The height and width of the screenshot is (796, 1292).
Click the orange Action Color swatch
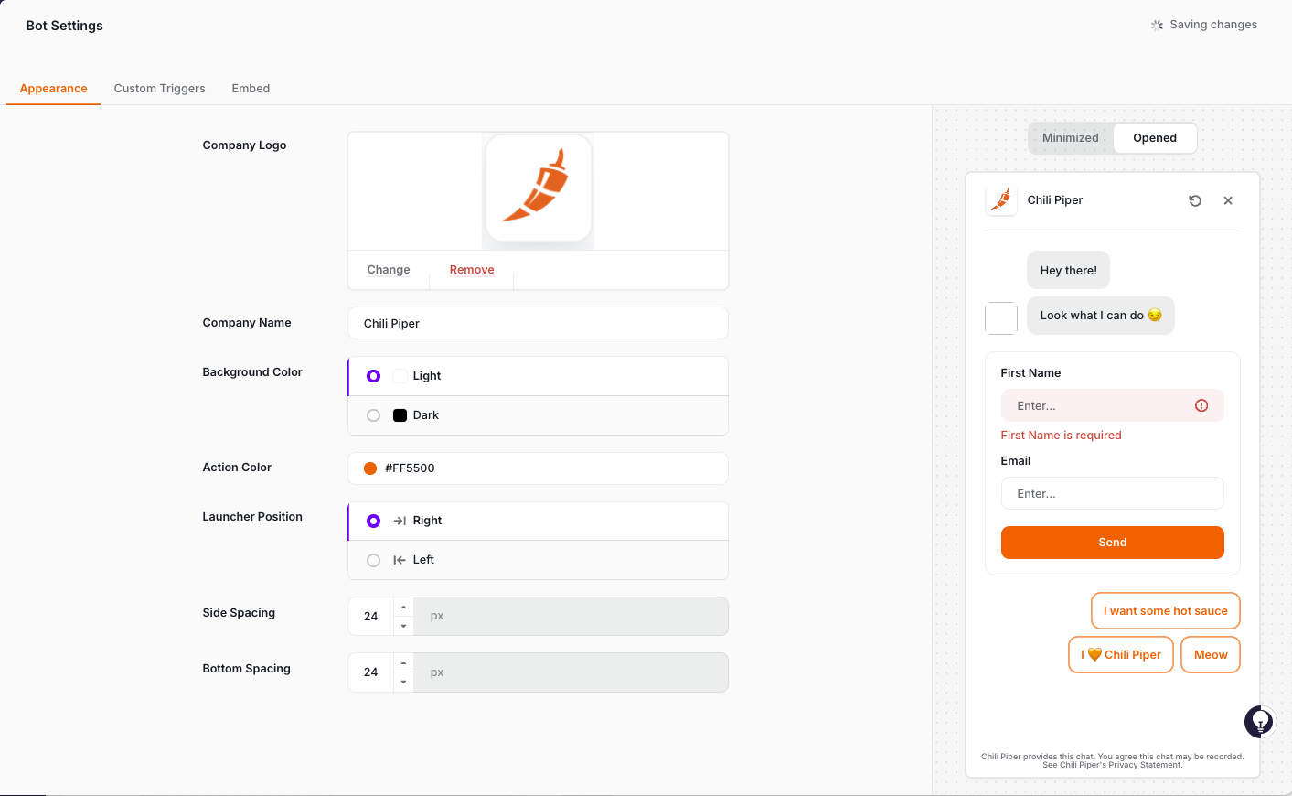coord(370,468)
